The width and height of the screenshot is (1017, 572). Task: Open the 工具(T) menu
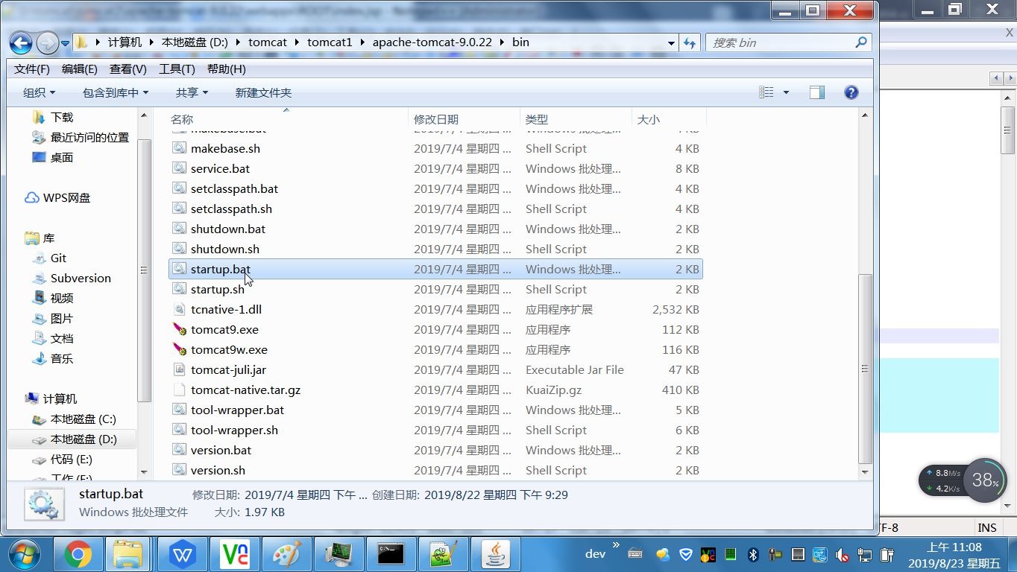[x=176, y=69]
